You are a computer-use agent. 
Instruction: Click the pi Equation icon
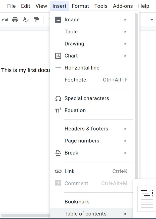pos(58,110)
